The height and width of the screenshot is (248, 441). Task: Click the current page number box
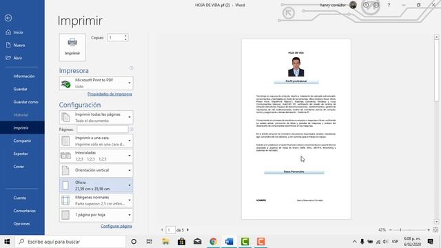point(170,230)
